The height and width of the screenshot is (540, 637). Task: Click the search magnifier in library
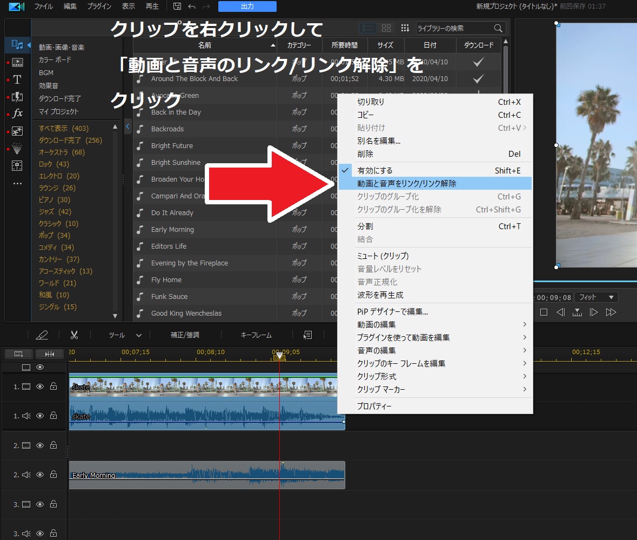(x=498, y=28)
